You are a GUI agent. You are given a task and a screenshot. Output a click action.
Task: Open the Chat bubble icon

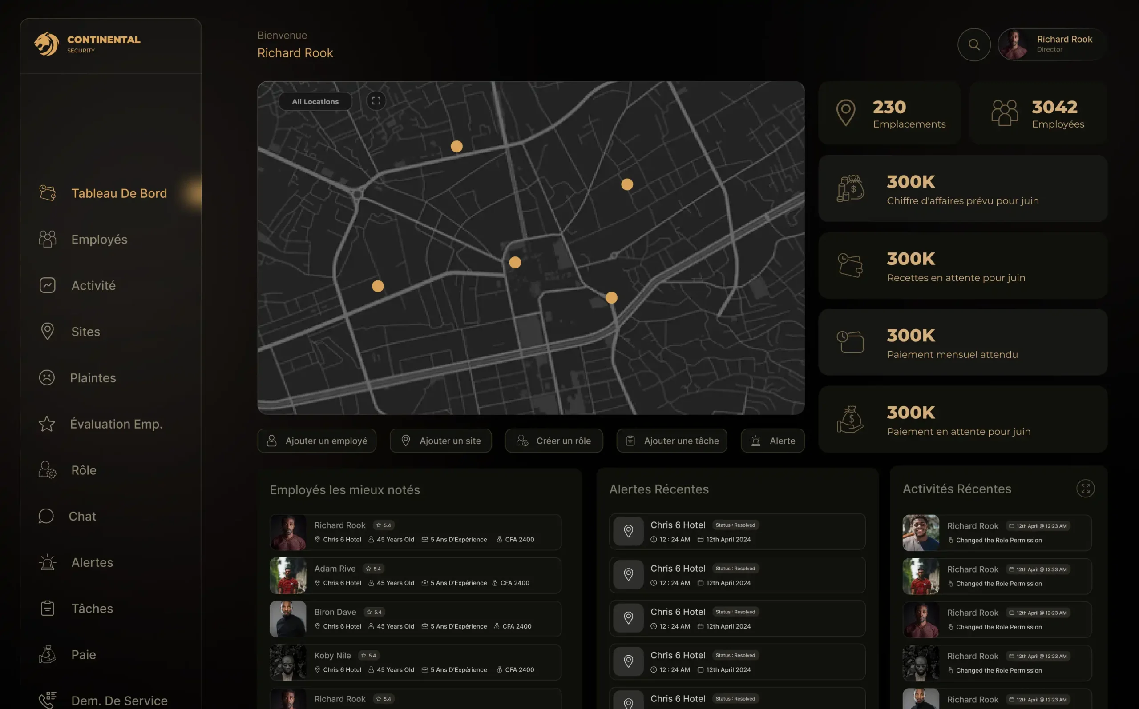click(46, 516)
